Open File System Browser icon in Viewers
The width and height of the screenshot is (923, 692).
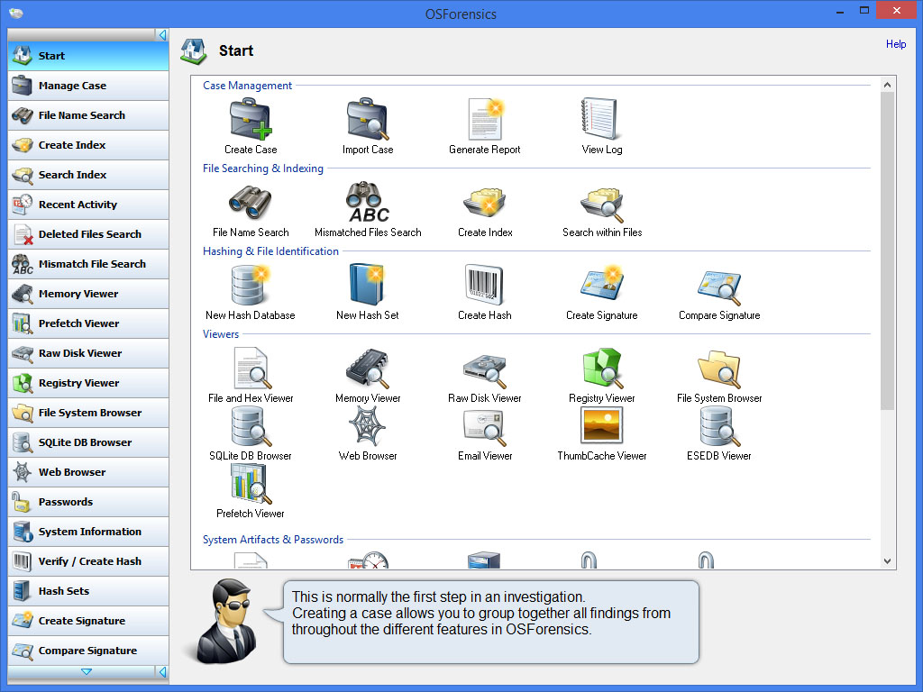[718, 368]
